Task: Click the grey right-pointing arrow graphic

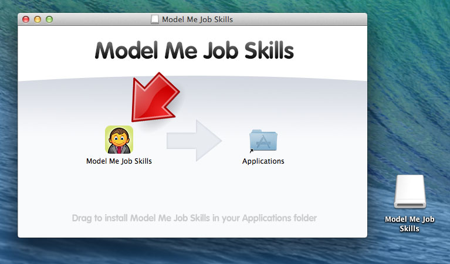Action: [194, 141]
